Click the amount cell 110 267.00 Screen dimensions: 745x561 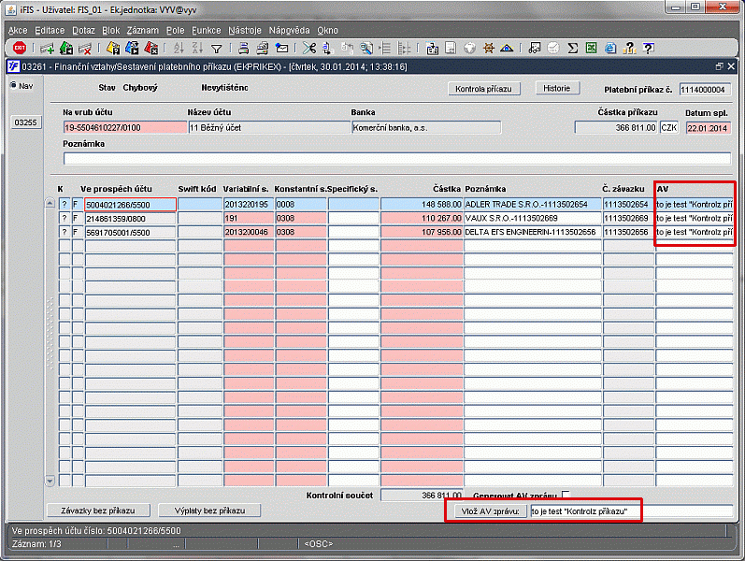click(422, 218)
